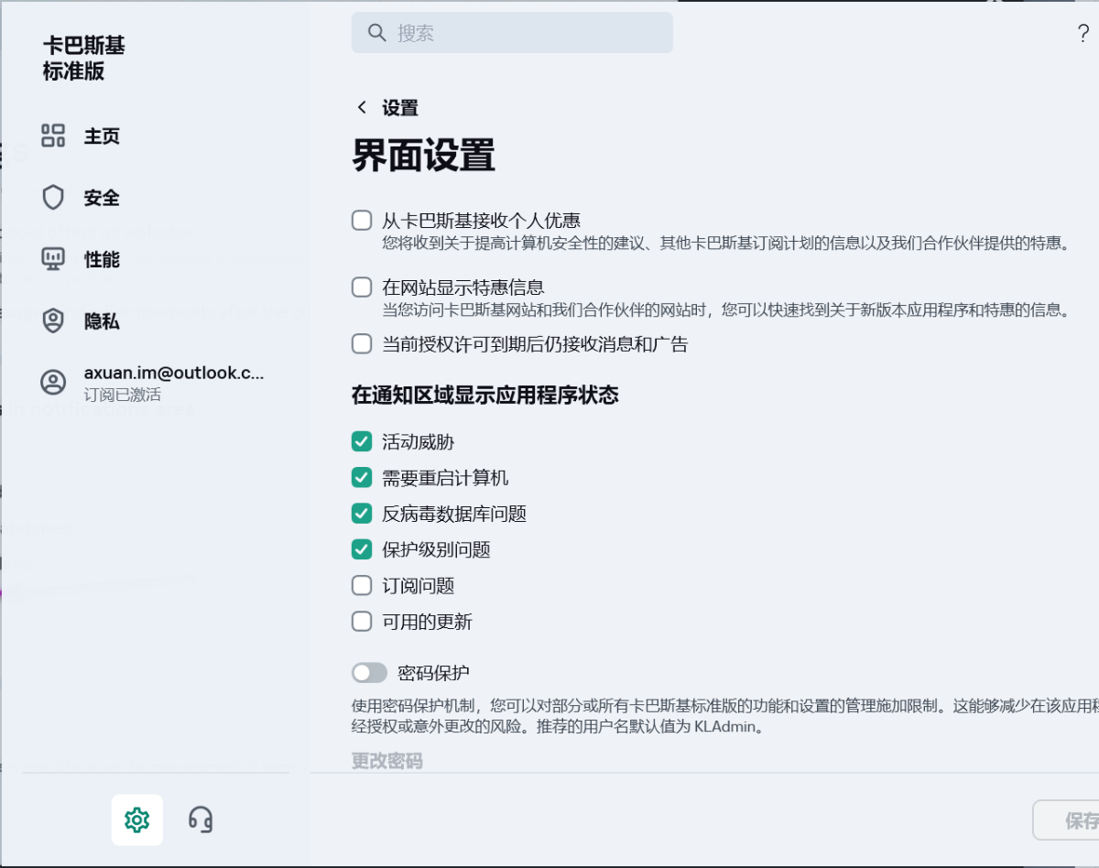Click the search magnifier icon

tap(376, 33)
